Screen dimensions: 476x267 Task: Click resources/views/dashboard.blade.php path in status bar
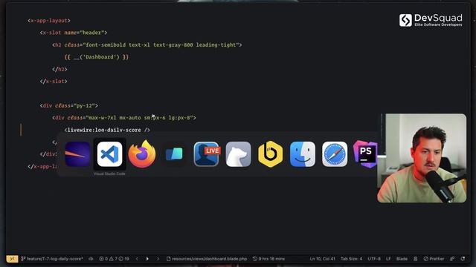coord(207,259)
